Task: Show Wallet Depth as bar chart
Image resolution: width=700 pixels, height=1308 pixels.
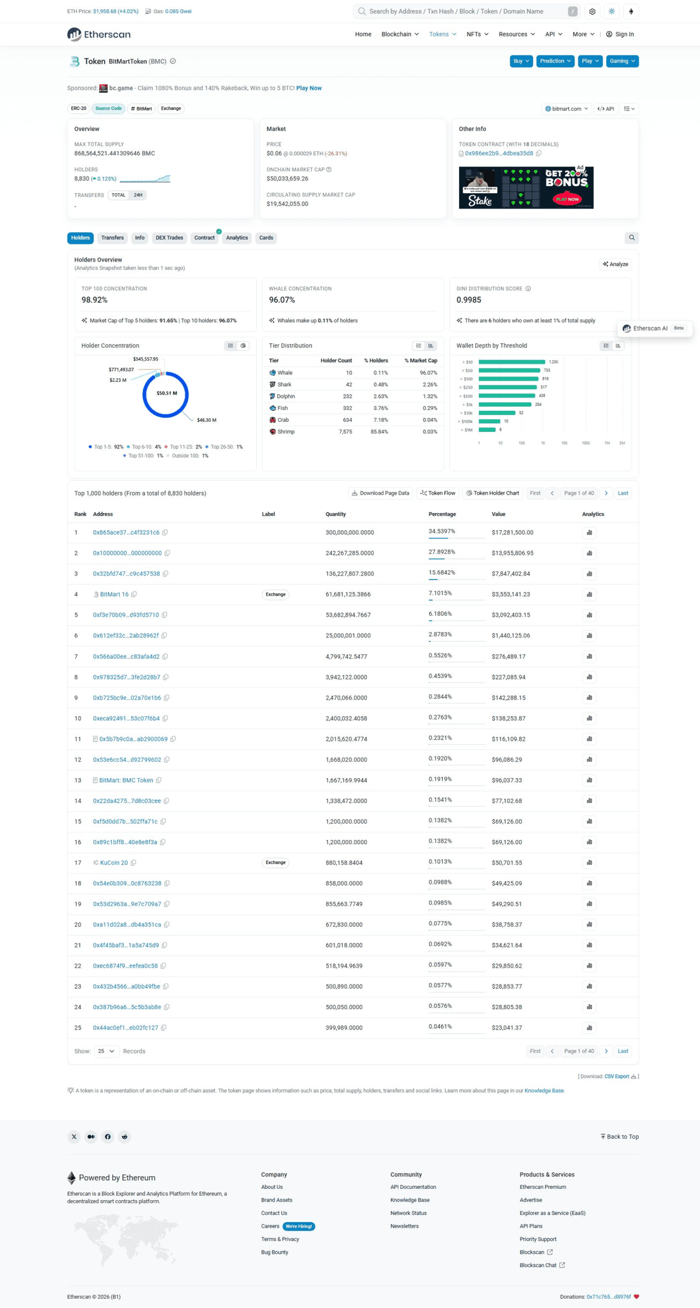Action: click(x=618, y=346)
